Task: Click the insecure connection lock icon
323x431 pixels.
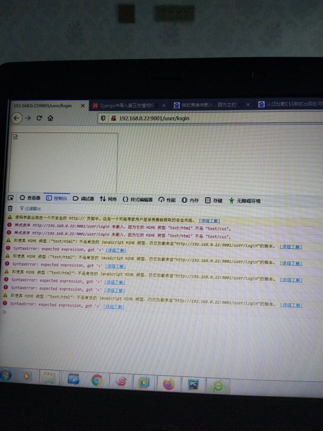Action: 113,118
